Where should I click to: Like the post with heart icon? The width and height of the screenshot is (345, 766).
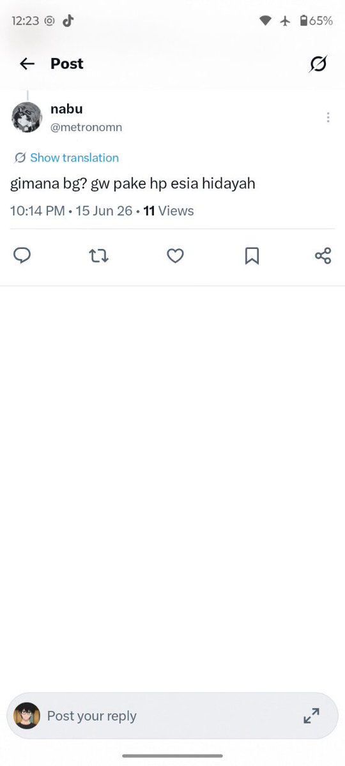tap(175, 256)
